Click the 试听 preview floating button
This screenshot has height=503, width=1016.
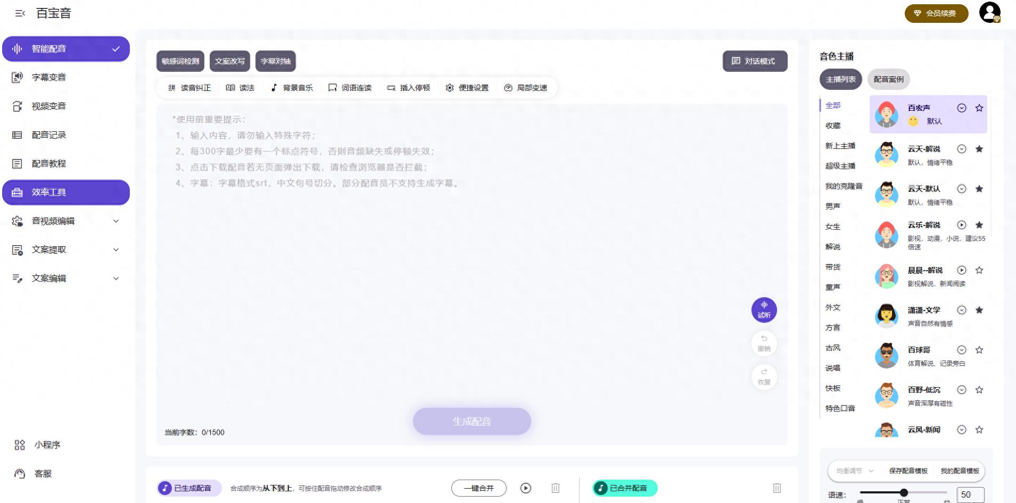click(764, 309)
